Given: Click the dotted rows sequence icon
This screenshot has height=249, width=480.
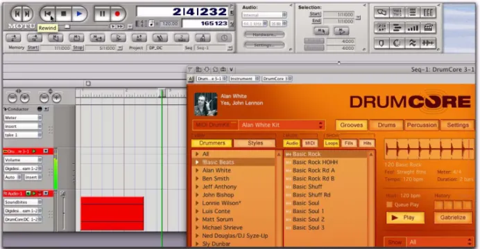Looking at the screenshot, I should 412,12.
